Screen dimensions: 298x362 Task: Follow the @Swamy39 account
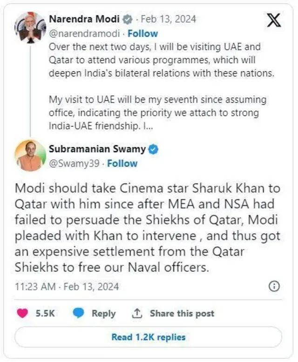click(122, 164)
